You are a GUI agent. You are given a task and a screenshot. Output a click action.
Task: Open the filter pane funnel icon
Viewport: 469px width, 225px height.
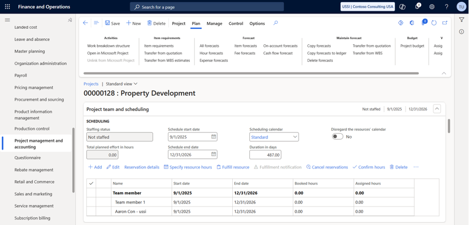462,20
